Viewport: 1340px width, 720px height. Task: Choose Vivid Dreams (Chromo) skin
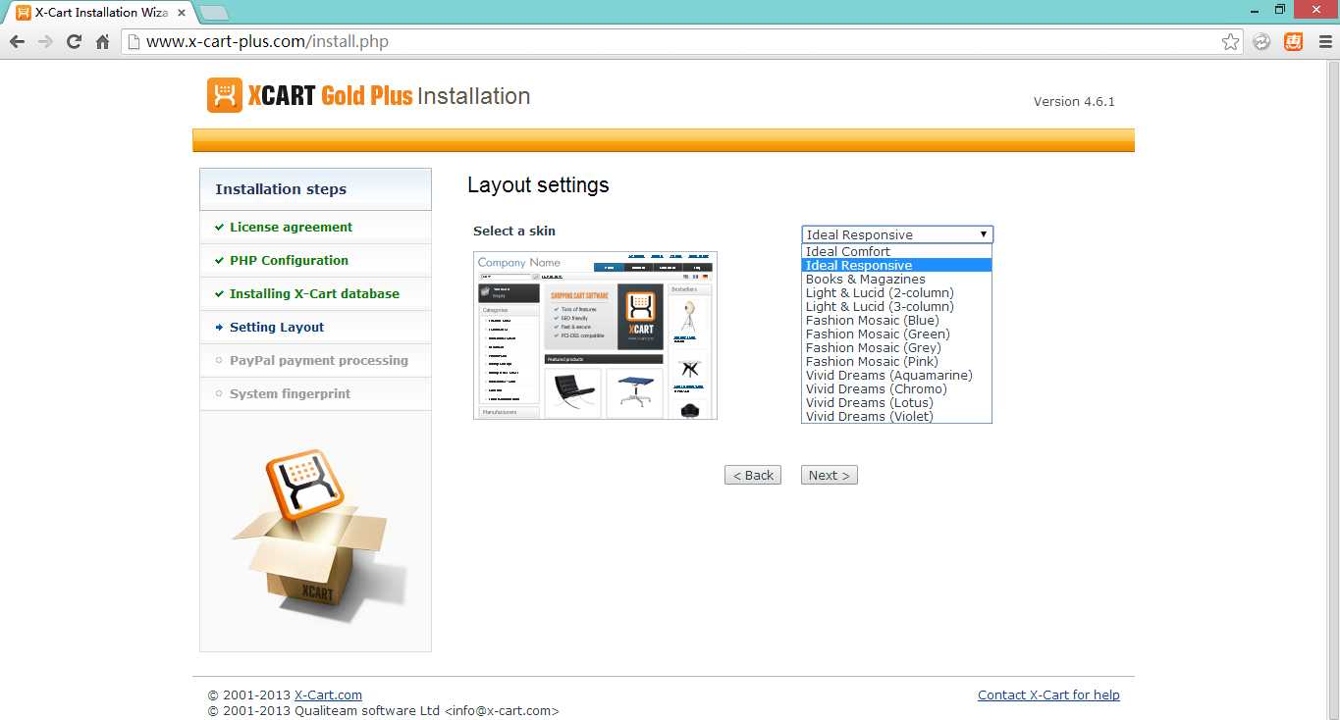coord(896,388)
